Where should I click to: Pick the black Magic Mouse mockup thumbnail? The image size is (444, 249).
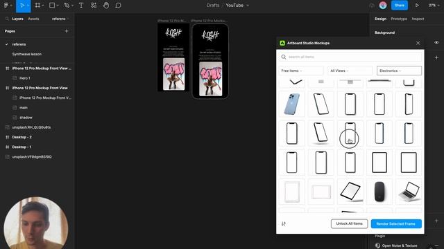379,192
